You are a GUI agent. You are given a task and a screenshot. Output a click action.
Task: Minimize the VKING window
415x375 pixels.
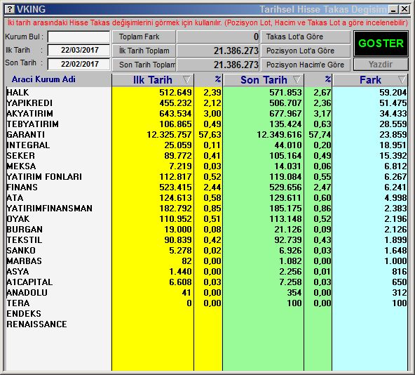coord(393,10)
